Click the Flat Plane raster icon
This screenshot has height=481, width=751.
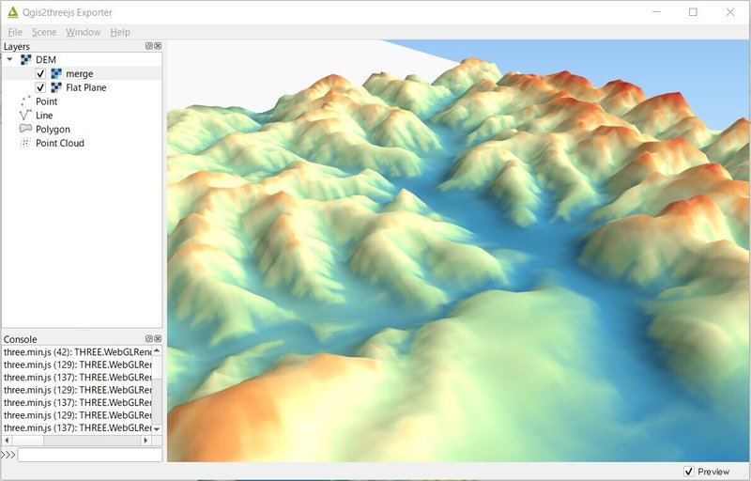(56, 87)
